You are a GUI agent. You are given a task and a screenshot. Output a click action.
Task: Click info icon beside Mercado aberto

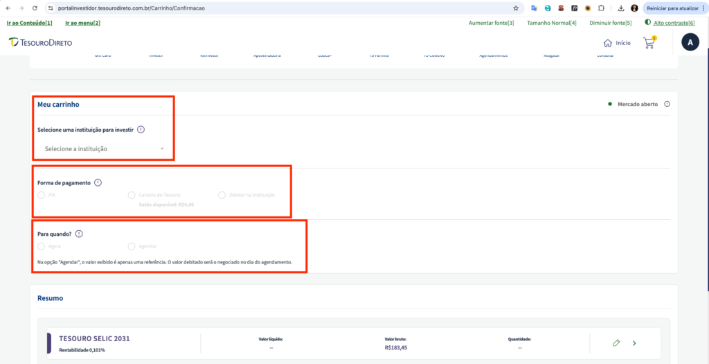pyautogui.click(x=667, y=104)
